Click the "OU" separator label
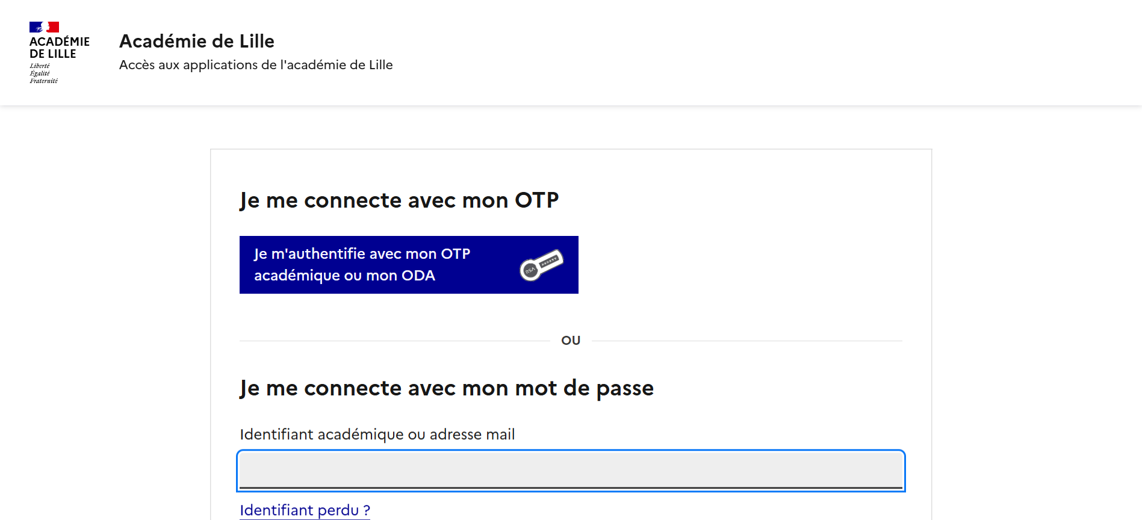Screen dimensions: 1142x520 (571, 341)
